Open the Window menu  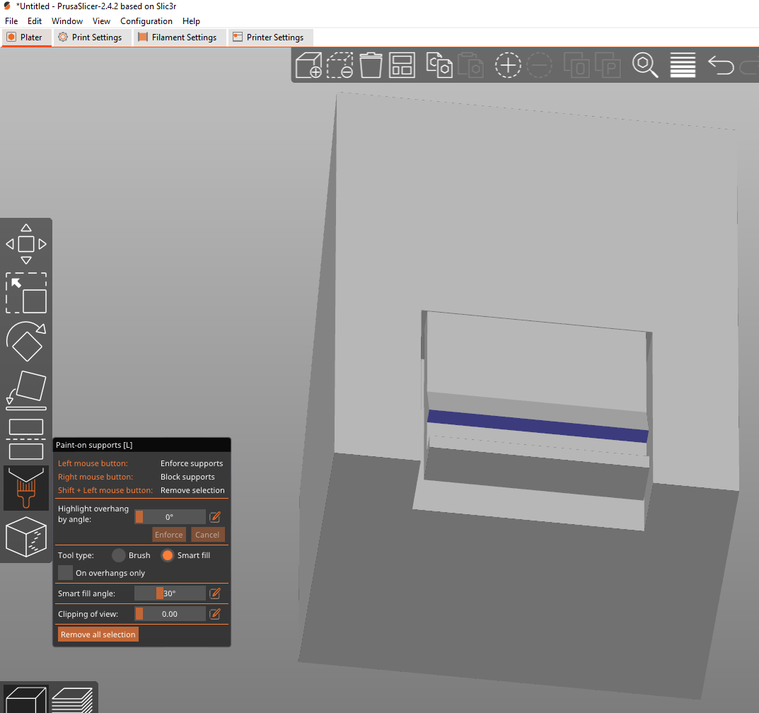(x=67, y=21)
